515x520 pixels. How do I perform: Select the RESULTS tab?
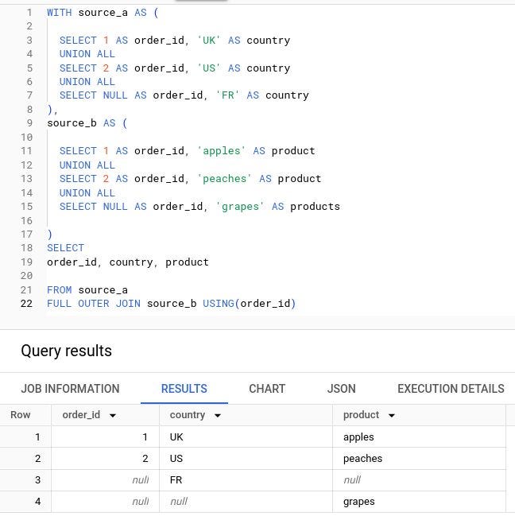click(184, 388)
